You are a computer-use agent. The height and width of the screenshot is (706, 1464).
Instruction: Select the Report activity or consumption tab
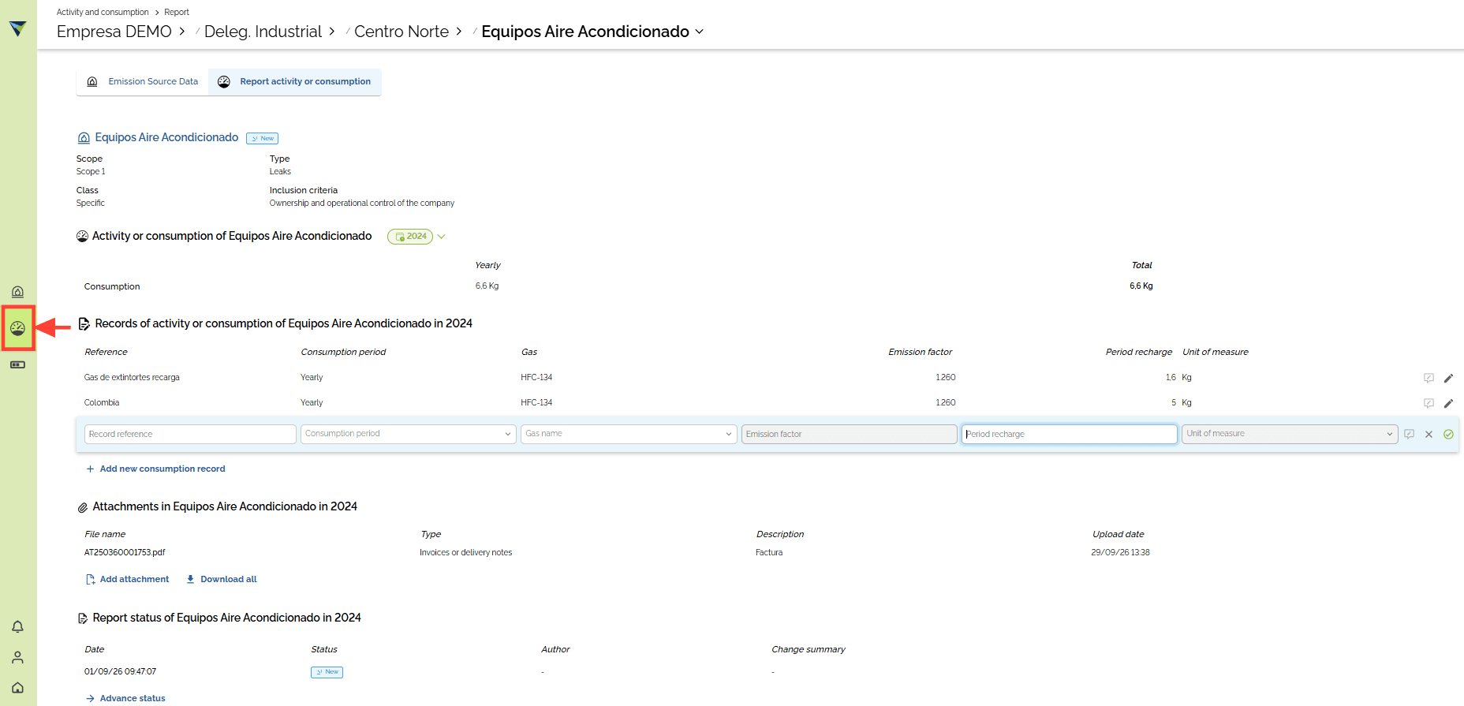294,82
